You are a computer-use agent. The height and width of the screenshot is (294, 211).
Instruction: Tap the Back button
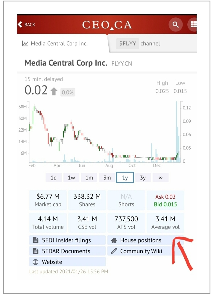click(x=26, y=25)
